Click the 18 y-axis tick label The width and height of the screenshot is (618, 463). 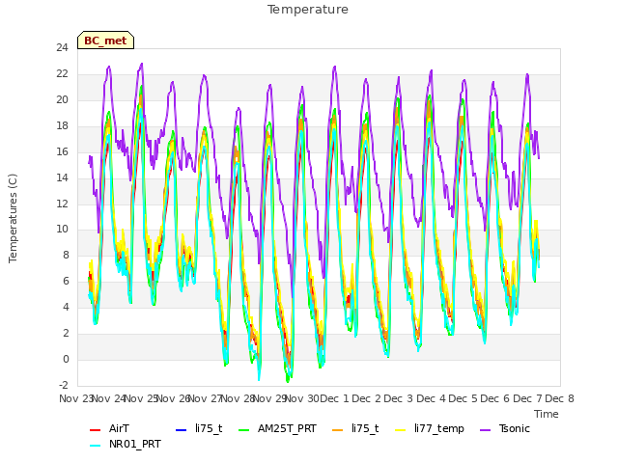(62, 126)
